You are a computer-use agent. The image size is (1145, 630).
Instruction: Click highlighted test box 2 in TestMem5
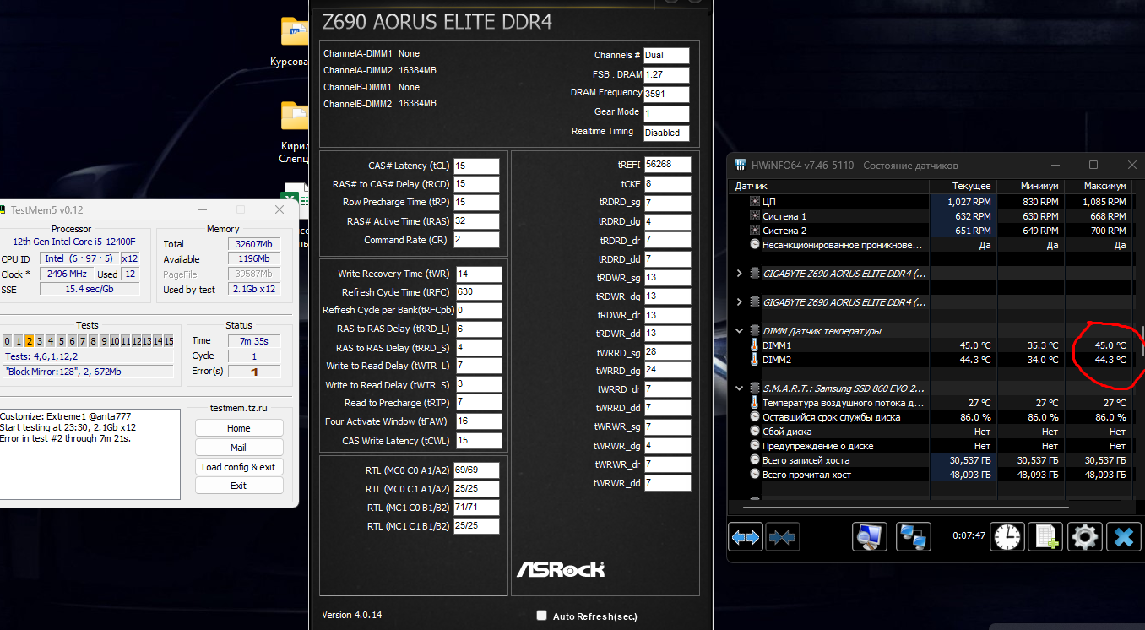29,341
